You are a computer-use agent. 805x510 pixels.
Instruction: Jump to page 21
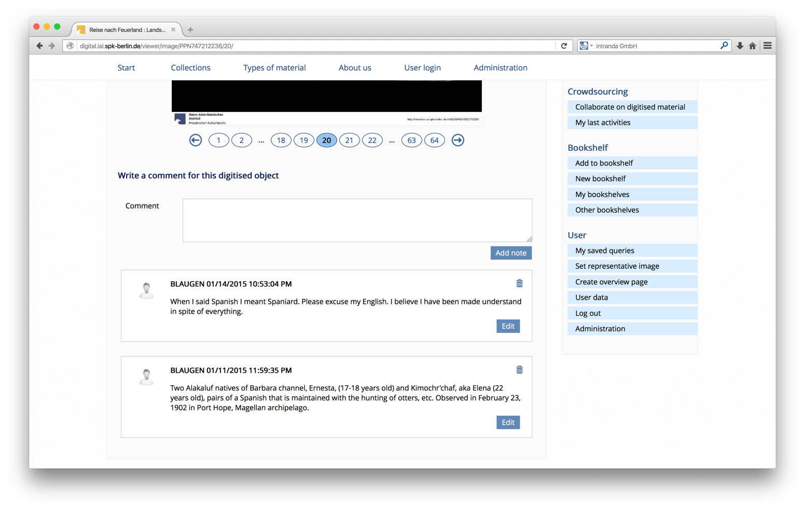(350, 140)
